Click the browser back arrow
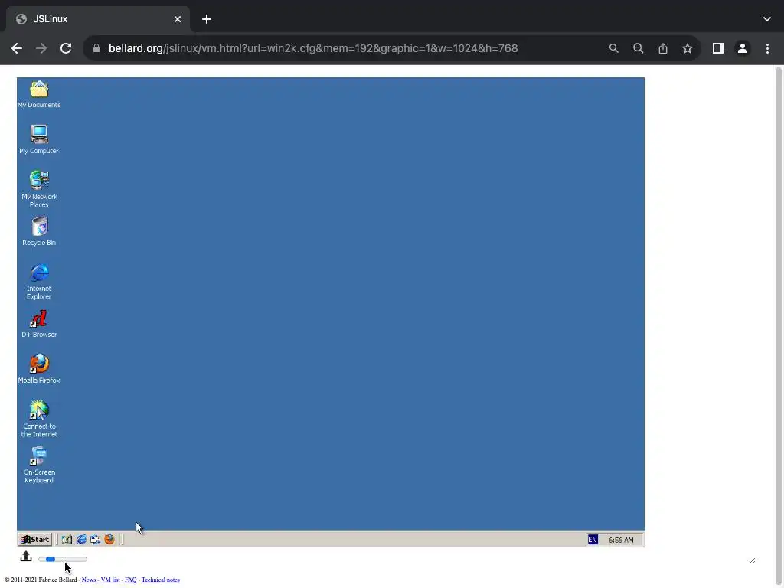Viewport: 784px width, 588px height. coord(17,48)
